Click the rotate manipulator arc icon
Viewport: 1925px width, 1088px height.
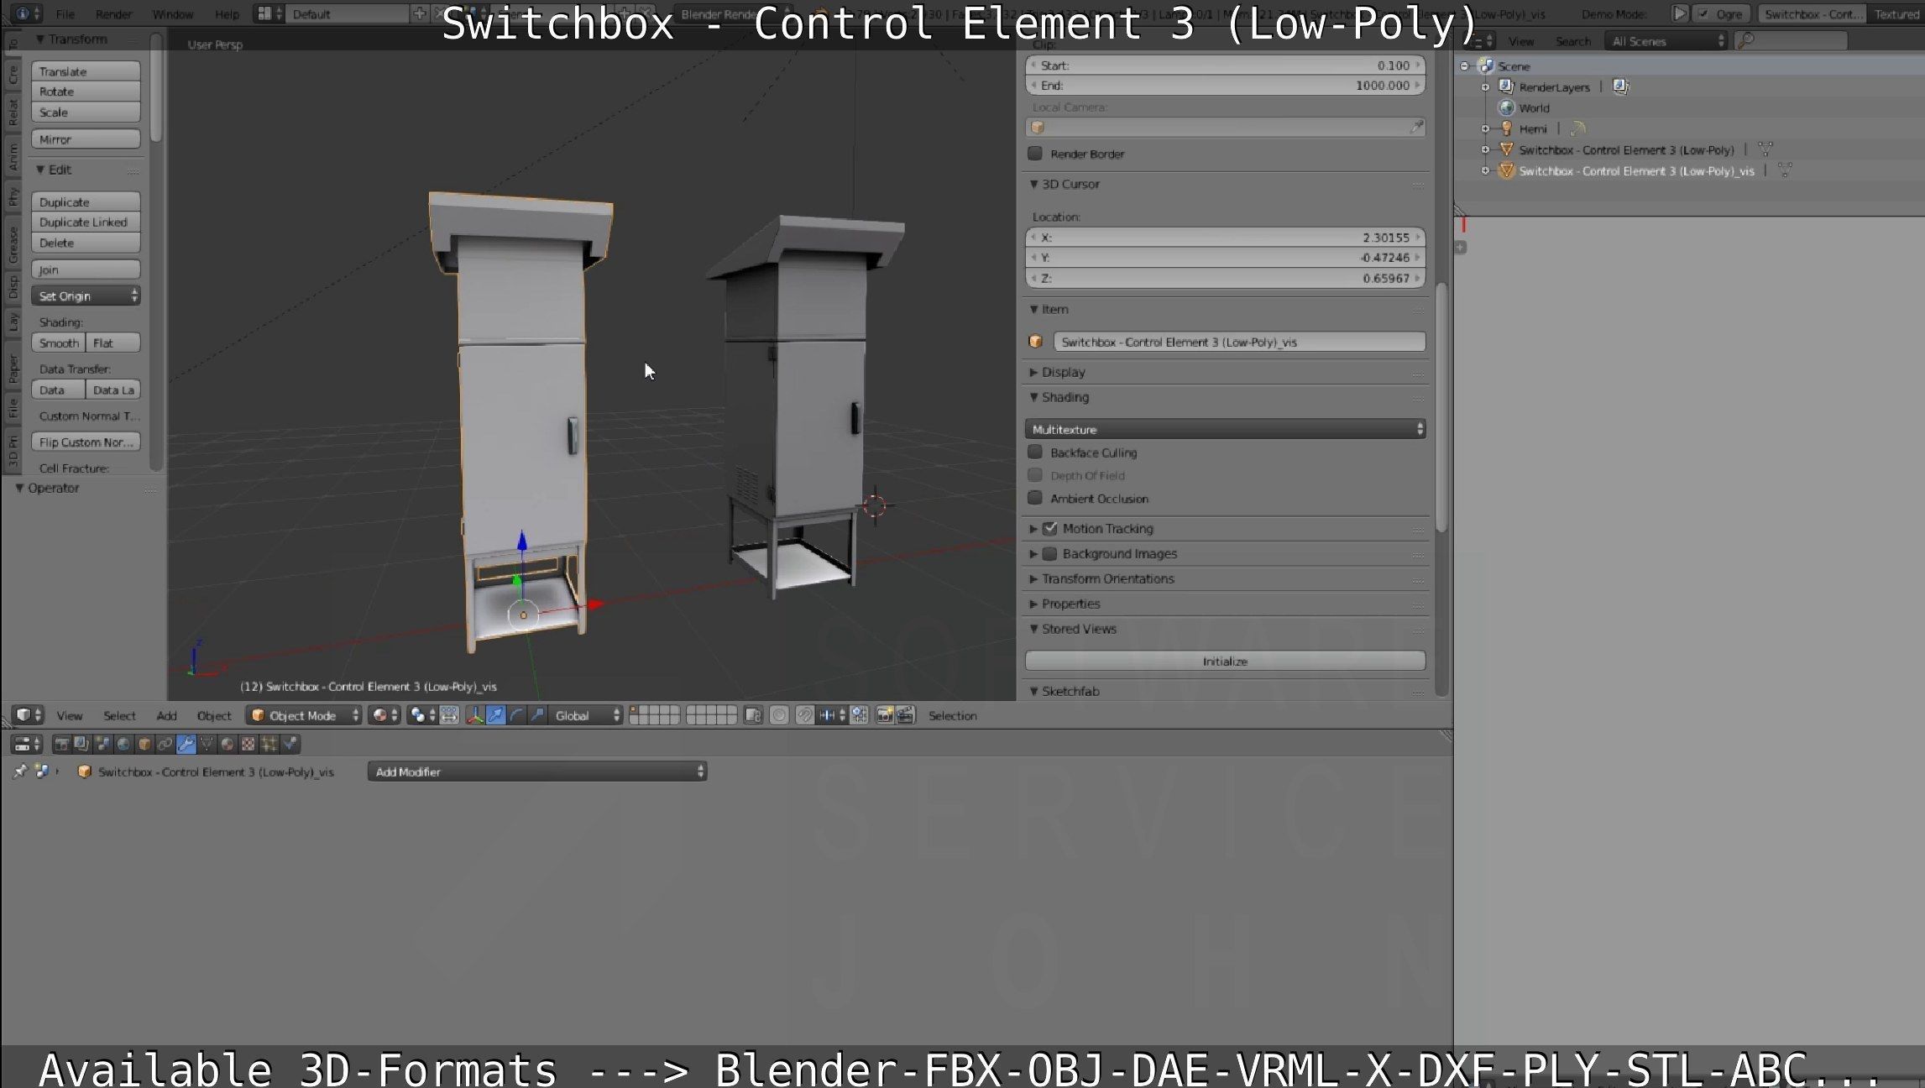click(517, 715)
